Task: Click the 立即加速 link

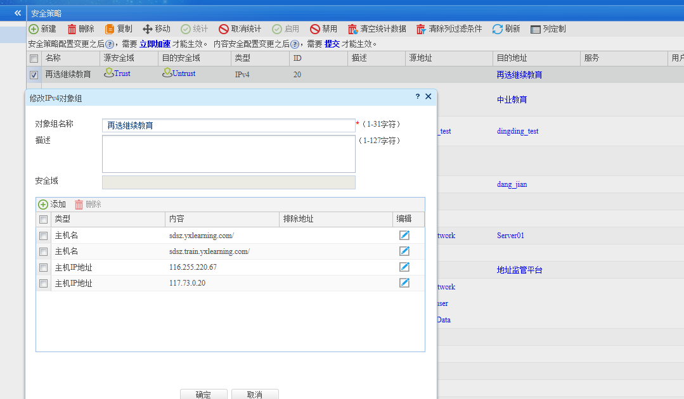Action: pyautogui.click(x=155, y=44)
